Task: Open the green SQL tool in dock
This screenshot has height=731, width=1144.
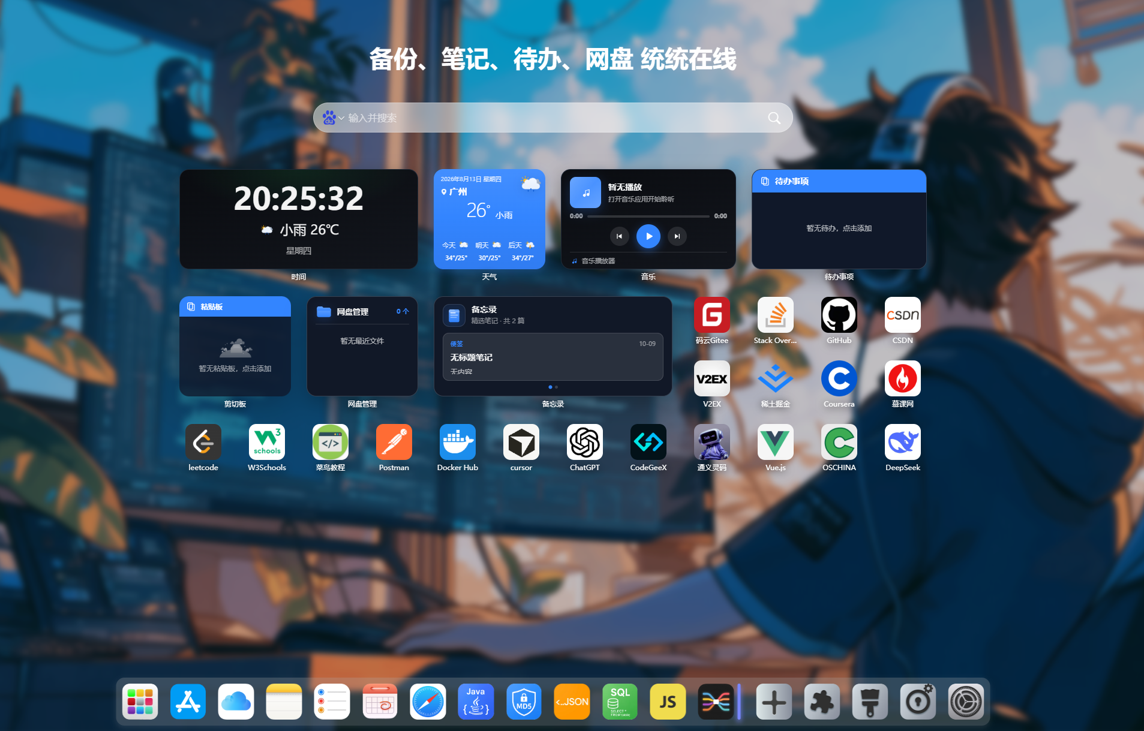Action: [620, 702]
